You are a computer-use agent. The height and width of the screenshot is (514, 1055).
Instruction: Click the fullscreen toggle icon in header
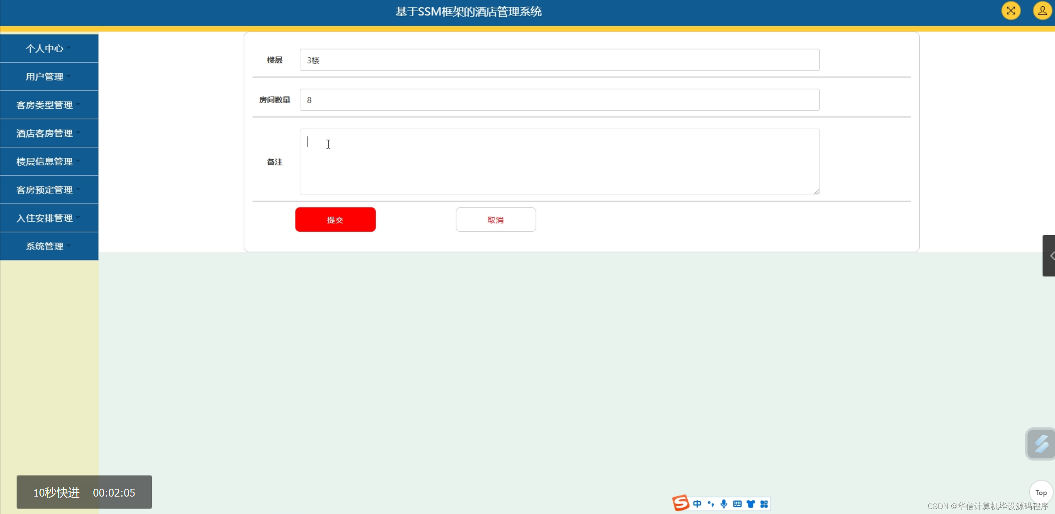point(1011,11)
